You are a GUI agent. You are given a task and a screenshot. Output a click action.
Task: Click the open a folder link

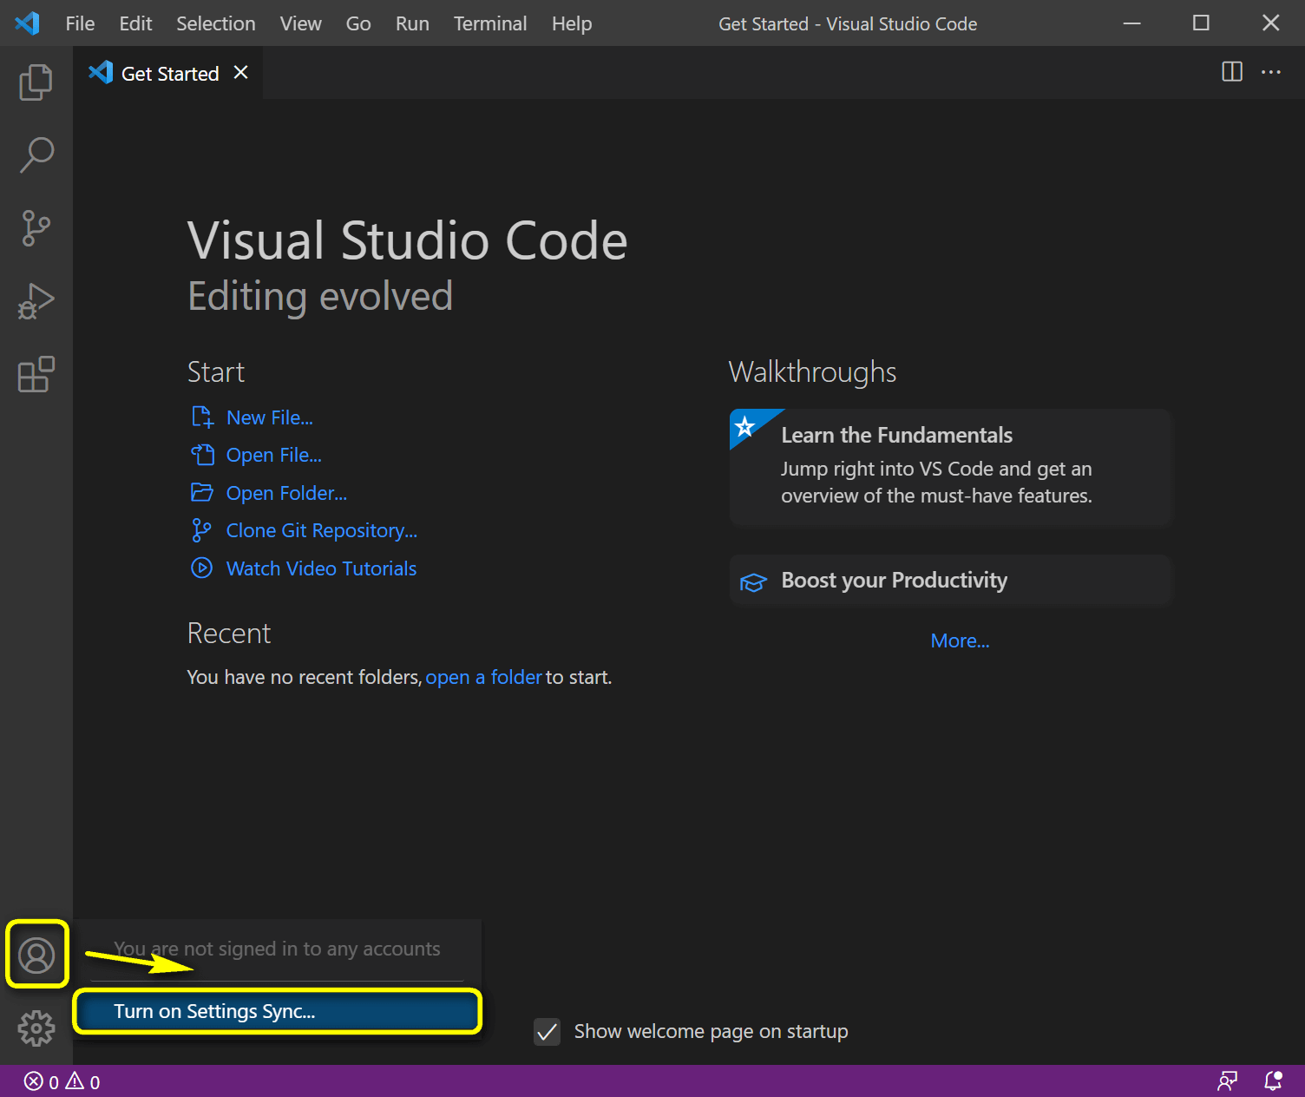point(483,677)
